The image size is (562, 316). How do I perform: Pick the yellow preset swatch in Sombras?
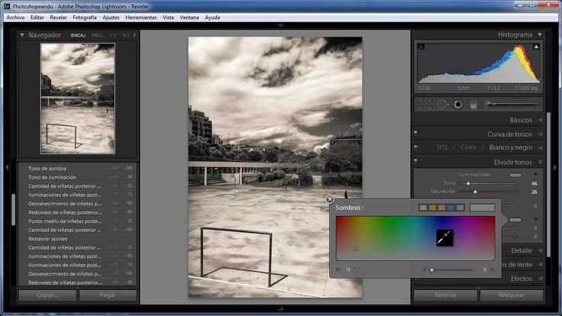[433, 208]
